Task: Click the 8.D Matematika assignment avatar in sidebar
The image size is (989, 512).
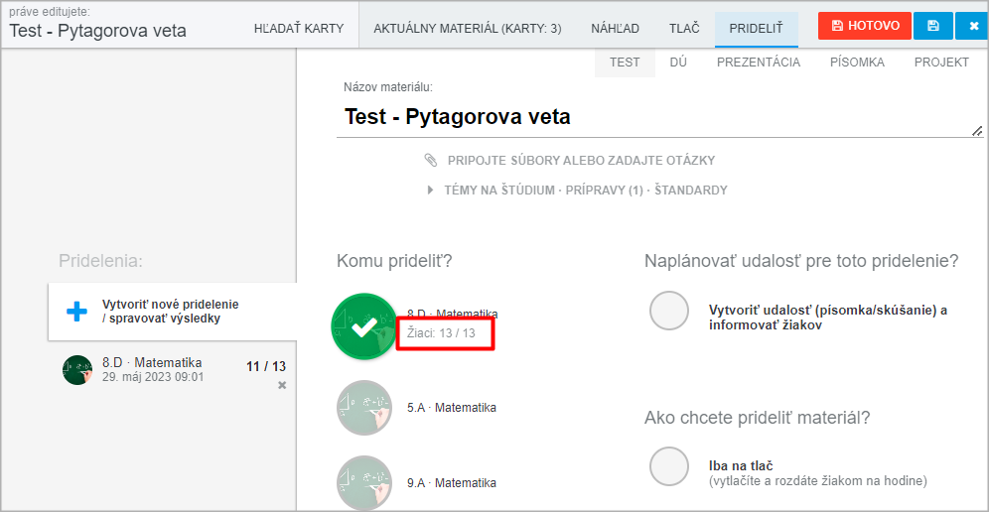Action: click(x=77, y=370)
